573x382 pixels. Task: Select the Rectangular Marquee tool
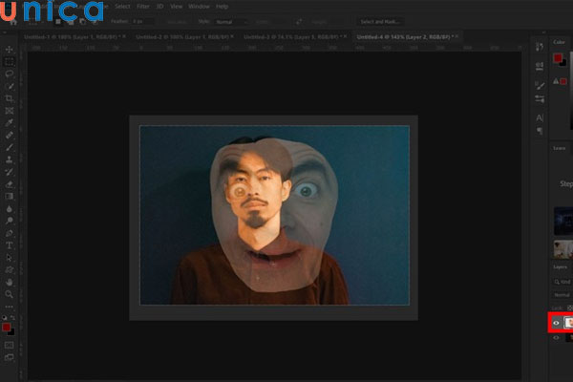tap(10, 61)
